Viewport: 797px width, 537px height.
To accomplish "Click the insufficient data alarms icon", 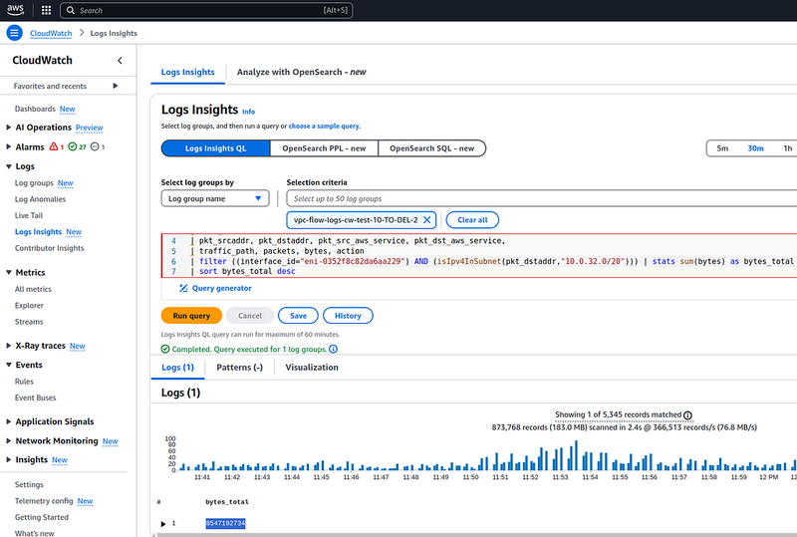I will pyautogui.click(x=95, y=146).
